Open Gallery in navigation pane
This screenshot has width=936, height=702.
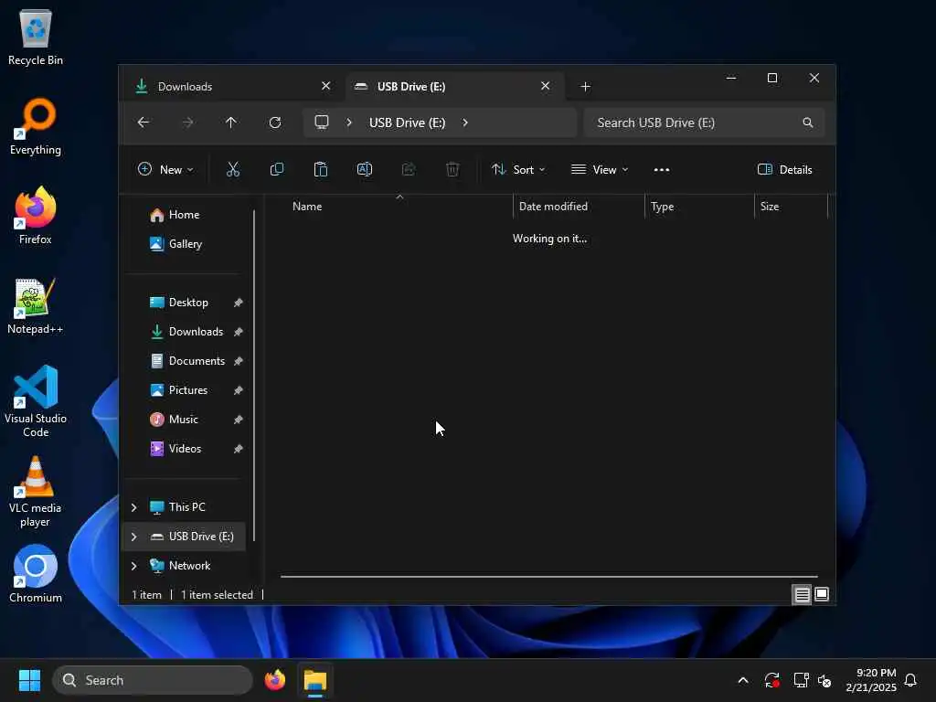185,244
